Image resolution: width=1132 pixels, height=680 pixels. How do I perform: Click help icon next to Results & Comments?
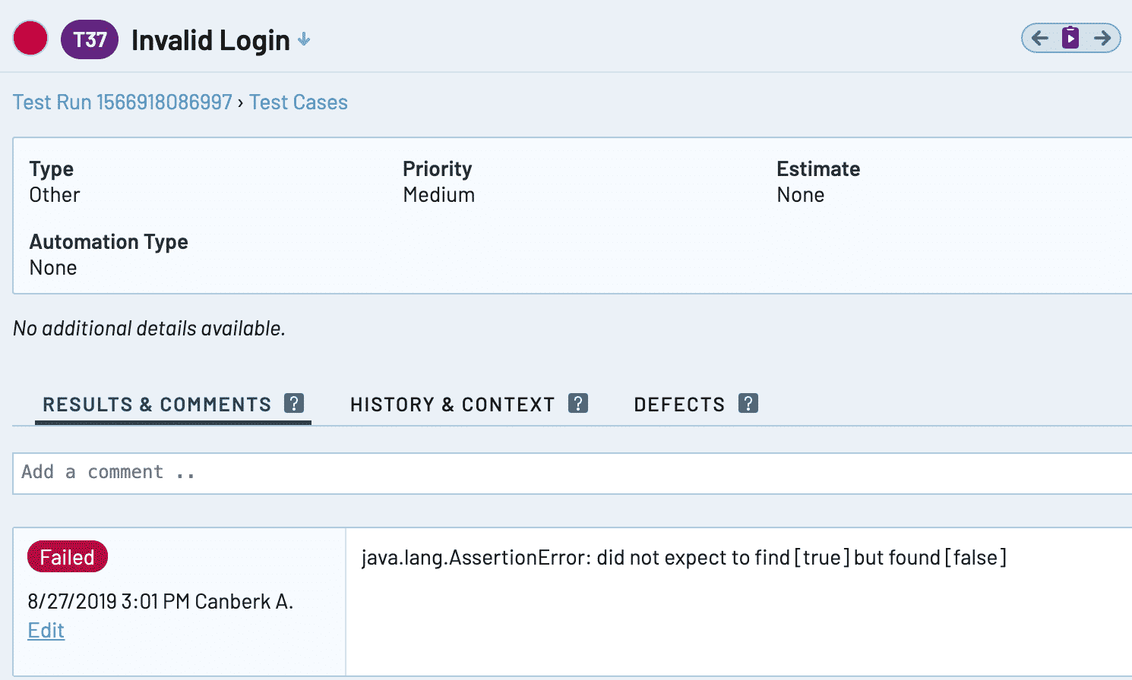[x=294, y=403]
